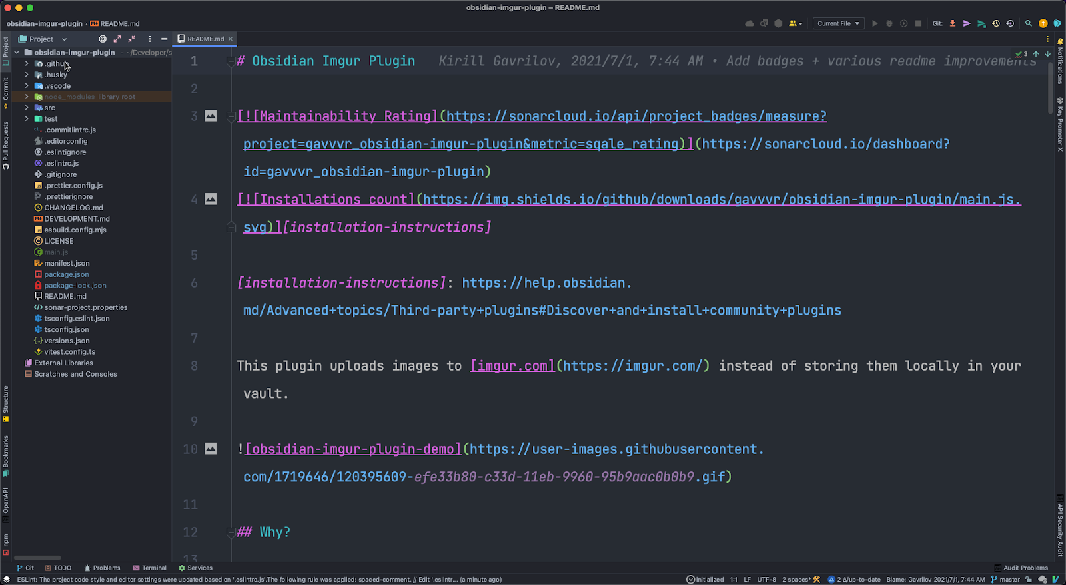Toggle the Structure side tool window
The width and height of the screenshot is (1066, 585).
pyautogui.click(x=6, y=403)
